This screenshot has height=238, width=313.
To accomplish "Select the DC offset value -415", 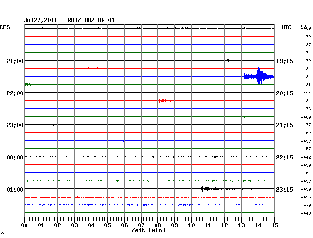I will coord(306,197).
